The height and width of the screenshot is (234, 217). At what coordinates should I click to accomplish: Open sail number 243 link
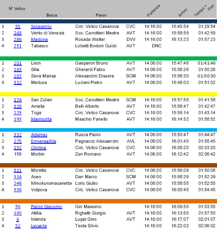[18, 33]
